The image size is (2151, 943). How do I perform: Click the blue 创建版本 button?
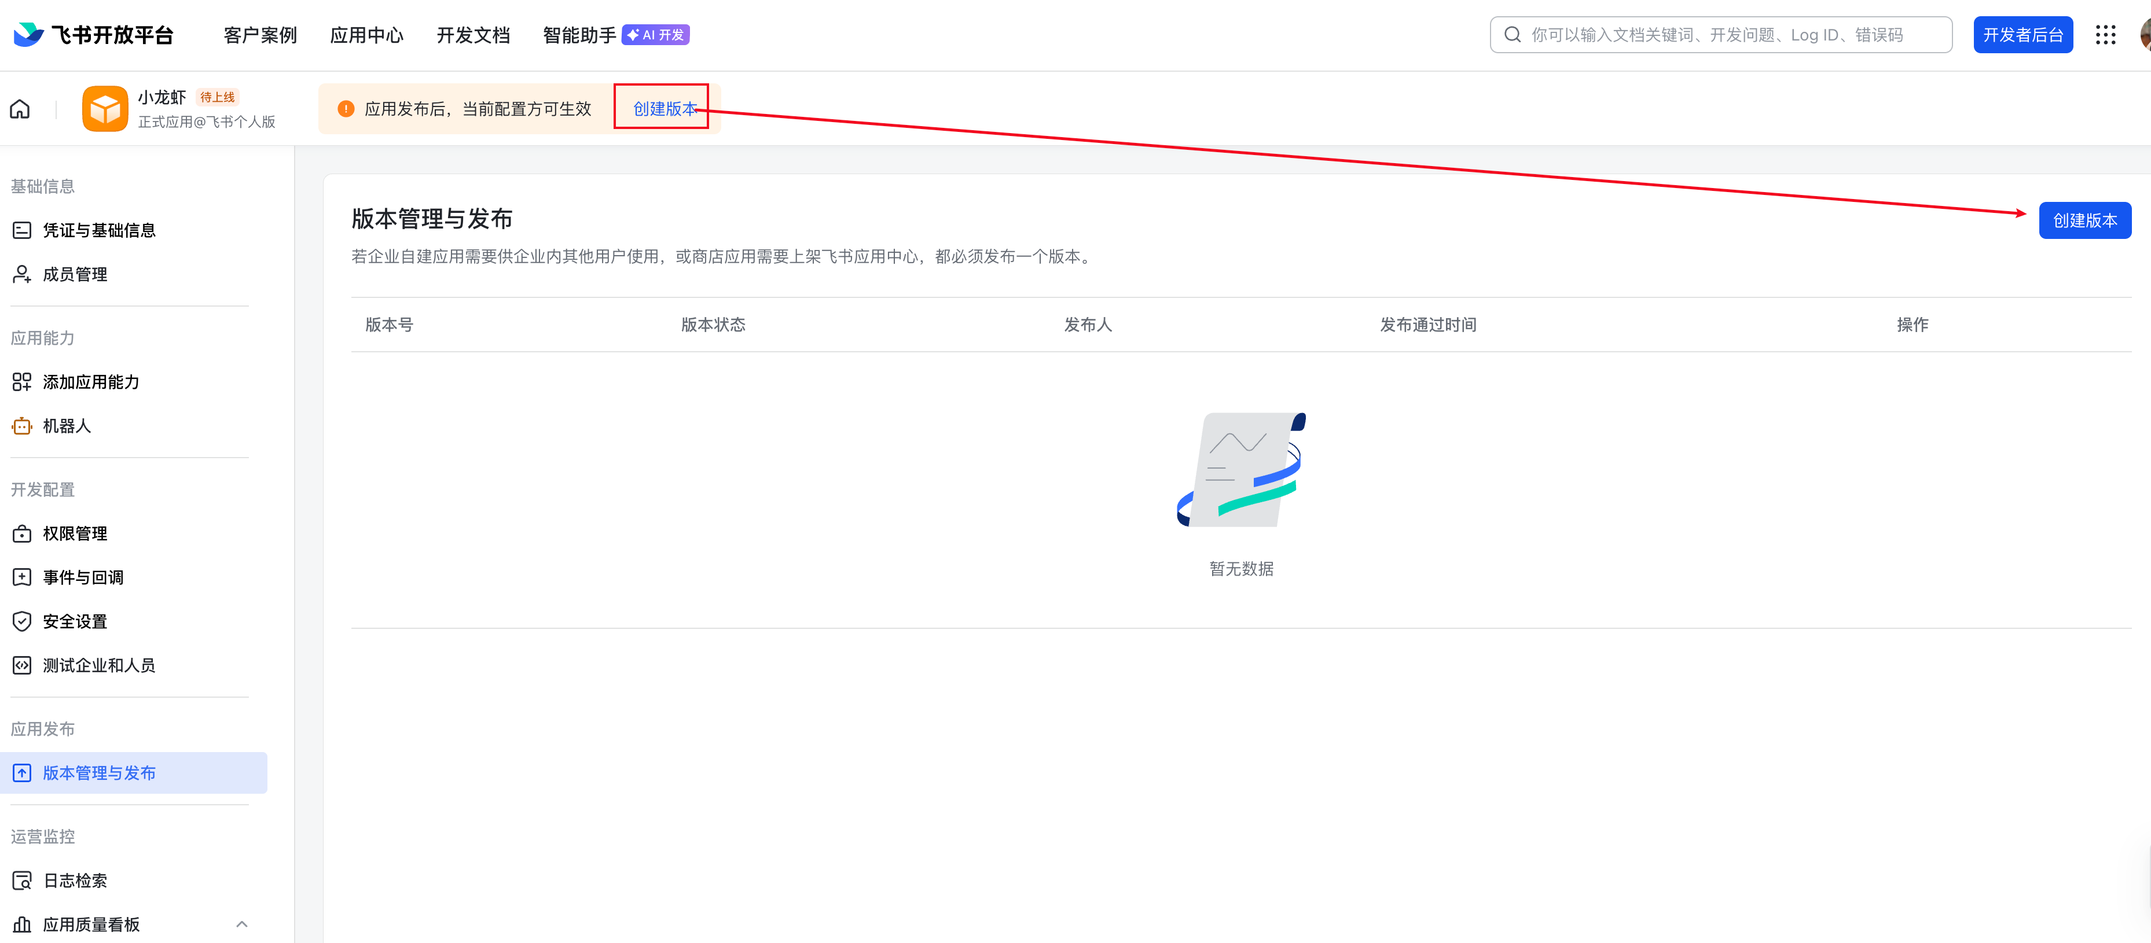(x=2084, y=221)
